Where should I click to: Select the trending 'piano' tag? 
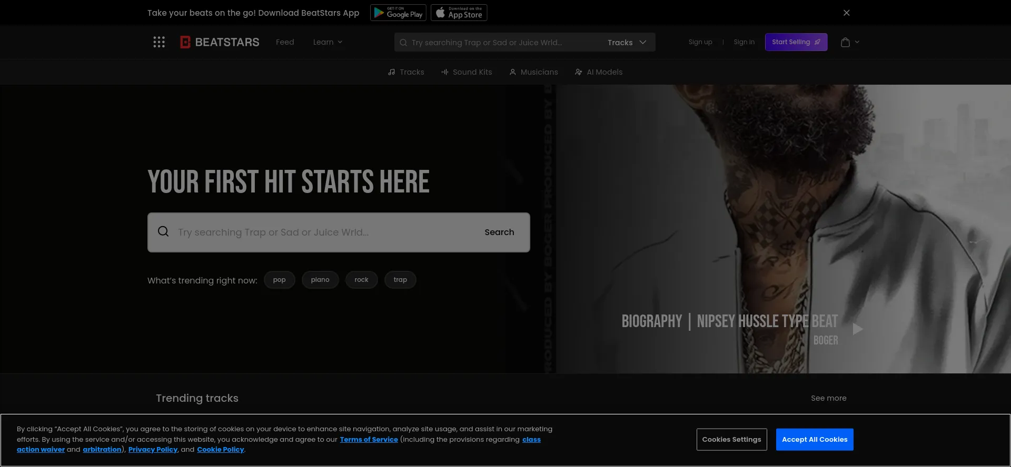pos(320,280)
